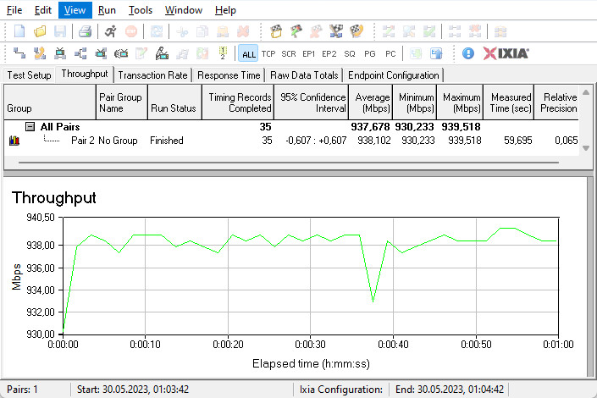Click the Save floppy disk icon

point(60,31)
